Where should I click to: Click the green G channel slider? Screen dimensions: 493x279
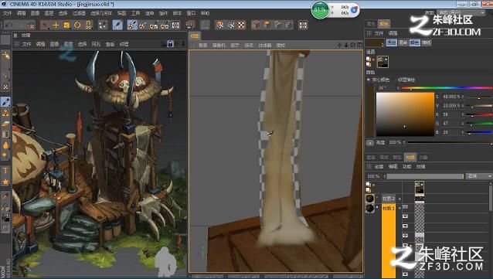click(x=479, y=124)
